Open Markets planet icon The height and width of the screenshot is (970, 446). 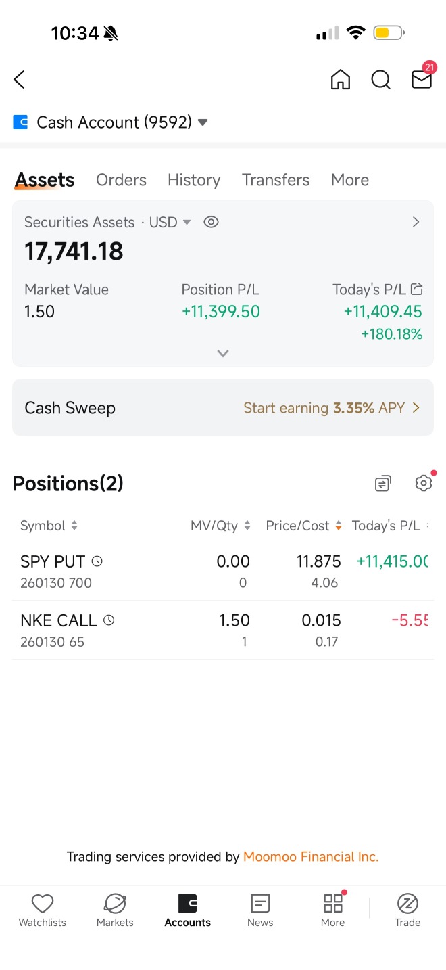(115, 910)
